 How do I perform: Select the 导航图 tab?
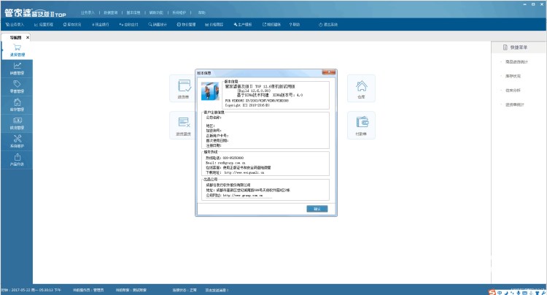point(15,37)
